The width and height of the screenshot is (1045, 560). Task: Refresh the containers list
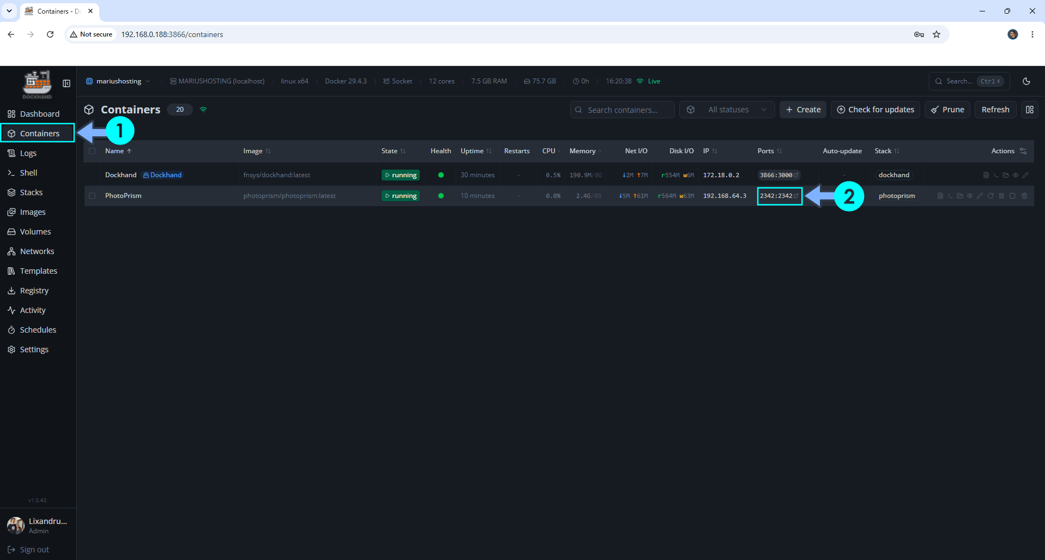pyautogui.click(x=995, y=110)
